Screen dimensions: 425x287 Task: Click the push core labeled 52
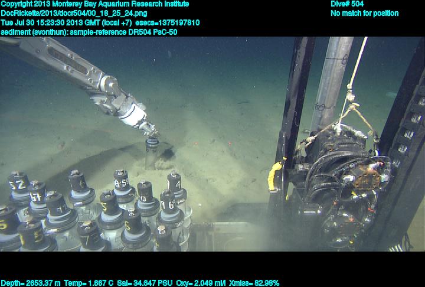[18, 184]
